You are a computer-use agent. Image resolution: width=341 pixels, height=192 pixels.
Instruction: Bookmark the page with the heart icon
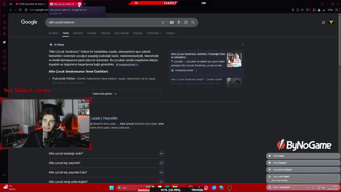coord(307,10)
